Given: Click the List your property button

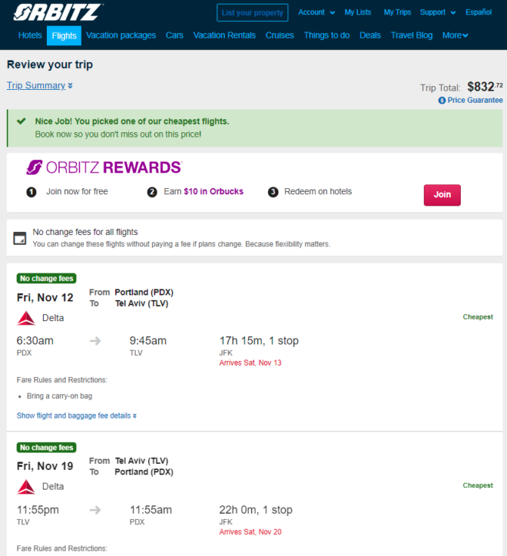Looking at the screenshot, I should point(252,13).
